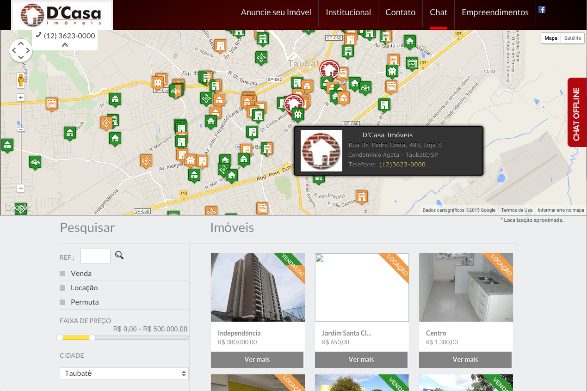The height and width of the screenshot is (391, 587).
Task: Click the phone icon next to (12) 3623-0000
Action: tap(38, 35)
